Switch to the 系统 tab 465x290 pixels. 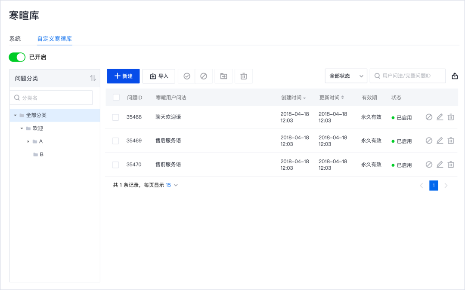(x=15, y=39)
